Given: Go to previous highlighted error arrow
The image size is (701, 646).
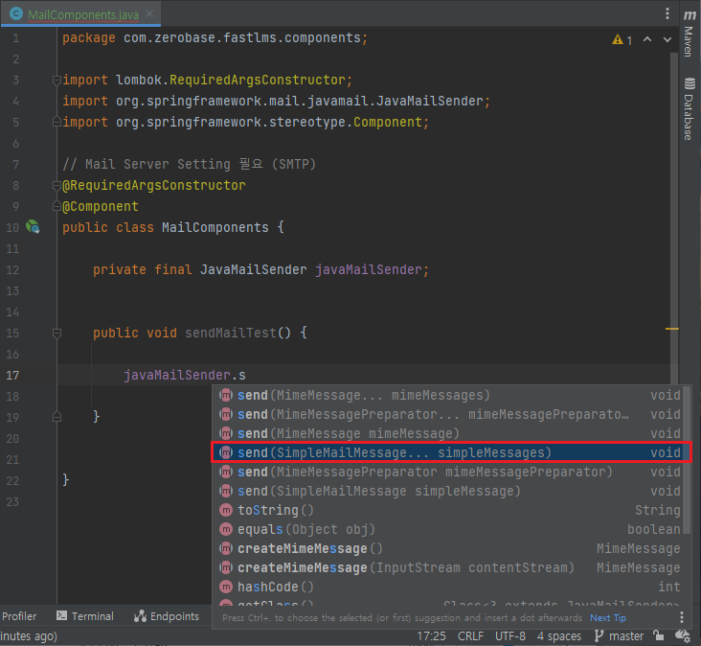Looking at the screenshot, I should click(647, 39).
